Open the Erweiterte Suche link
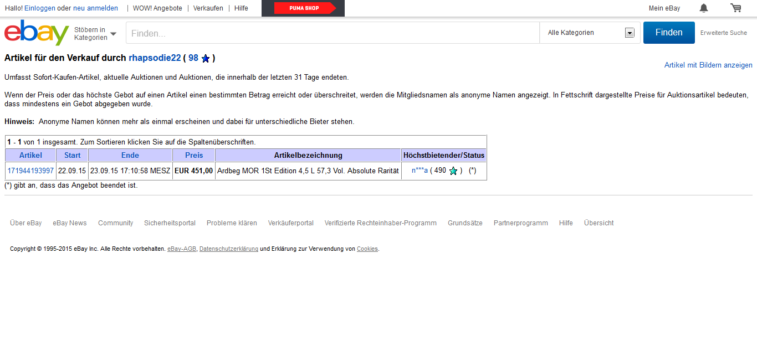 pyautogui.click(x=724, y=33)
